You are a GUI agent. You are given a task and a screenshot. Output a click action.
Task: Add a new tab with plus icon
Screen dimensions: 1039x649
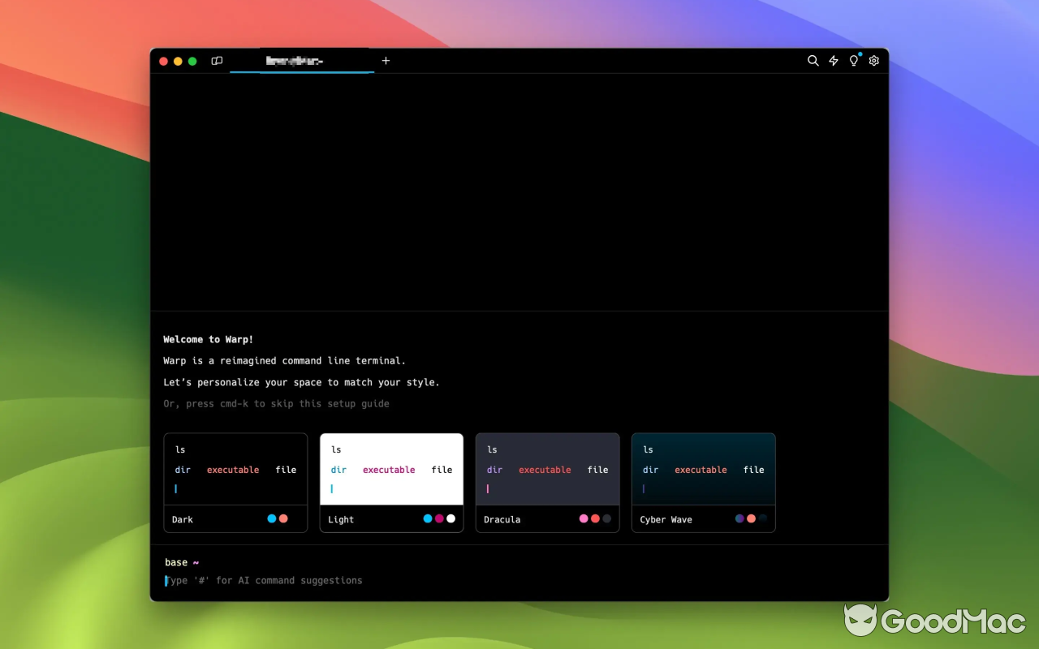click(386, 61)
